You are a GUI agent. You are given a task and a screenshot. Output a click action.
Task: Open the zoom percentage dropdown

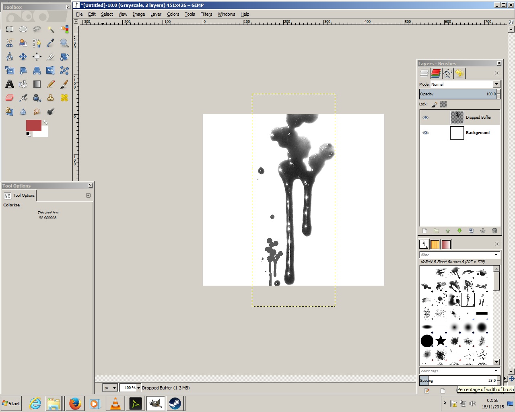click(139, 388)
